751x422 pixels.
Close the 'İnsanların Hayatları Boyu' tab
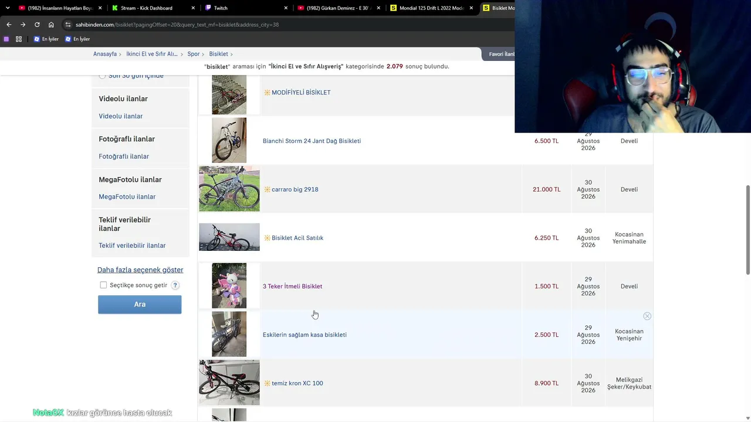pos(100,8)
